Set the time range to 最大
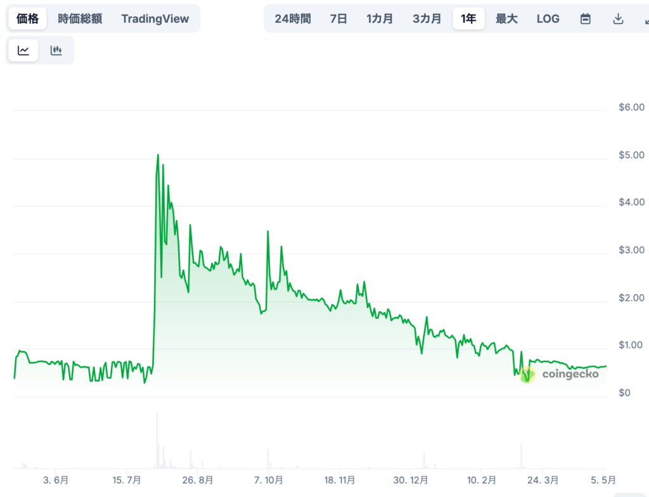Image resolution: width=649 pixels, height=497 pixels. tap(506, 18)
